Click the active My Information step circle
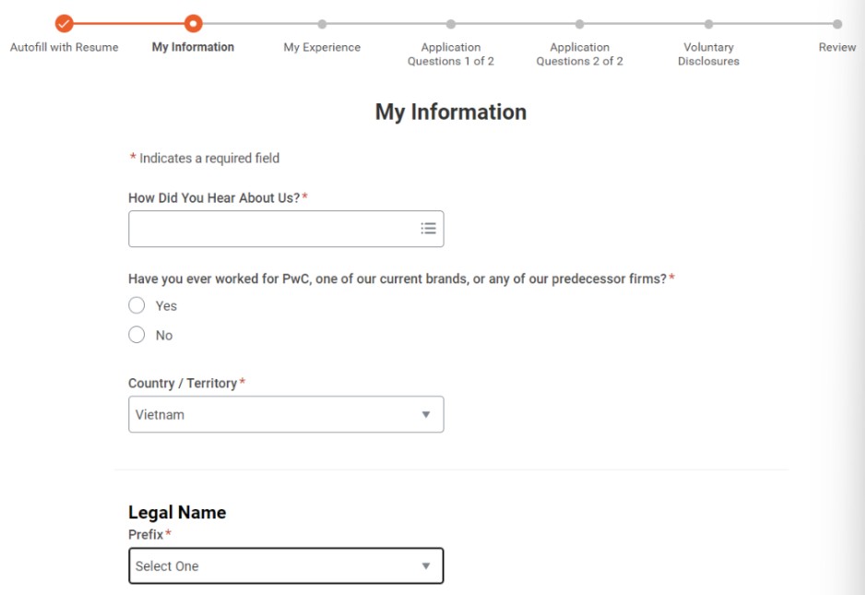This screenshot has height=595, width=865. click(193, 24)
